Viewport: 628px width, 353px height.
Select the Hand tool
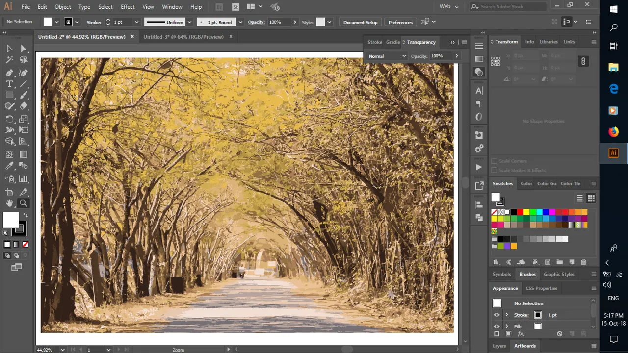click(9, 203)
